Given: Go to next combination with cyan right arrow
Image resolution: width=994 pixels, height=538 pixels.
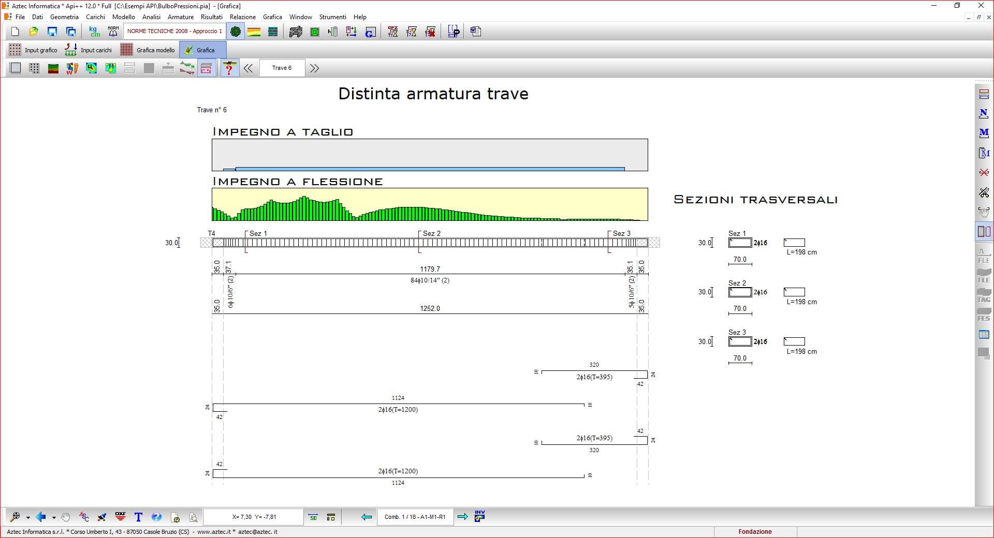Looking at the screenshot, I should point(463,516).
